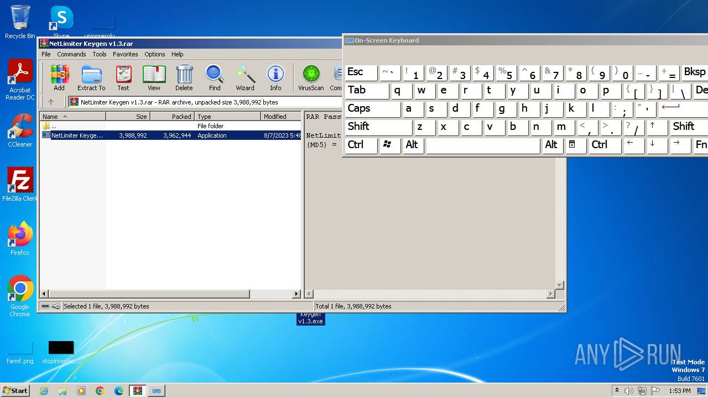Click the Find magnifier icon
708x398 pixels.
[x=215, y=77]
